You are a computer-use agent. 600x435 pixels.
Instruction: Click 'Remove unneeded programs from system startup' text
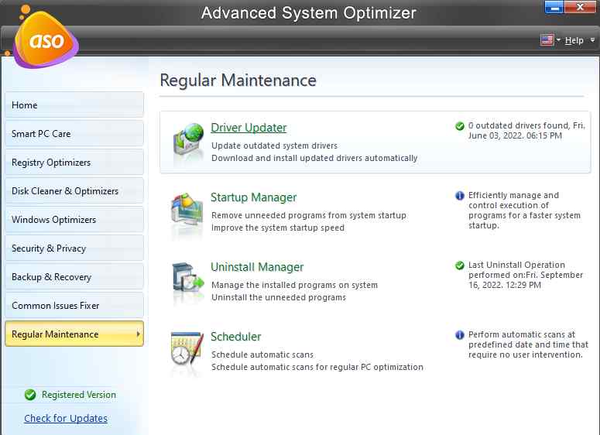click(x=309, y=215)
